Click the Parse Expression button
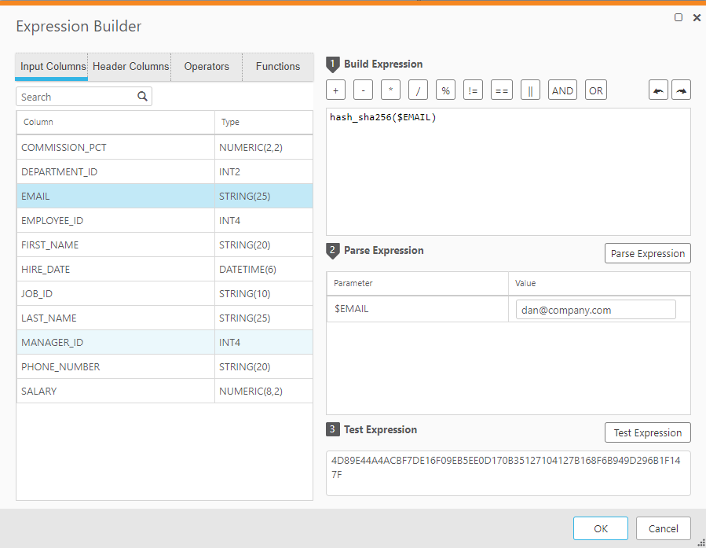Viewport: 706px width, 548px height. point(647,253)
